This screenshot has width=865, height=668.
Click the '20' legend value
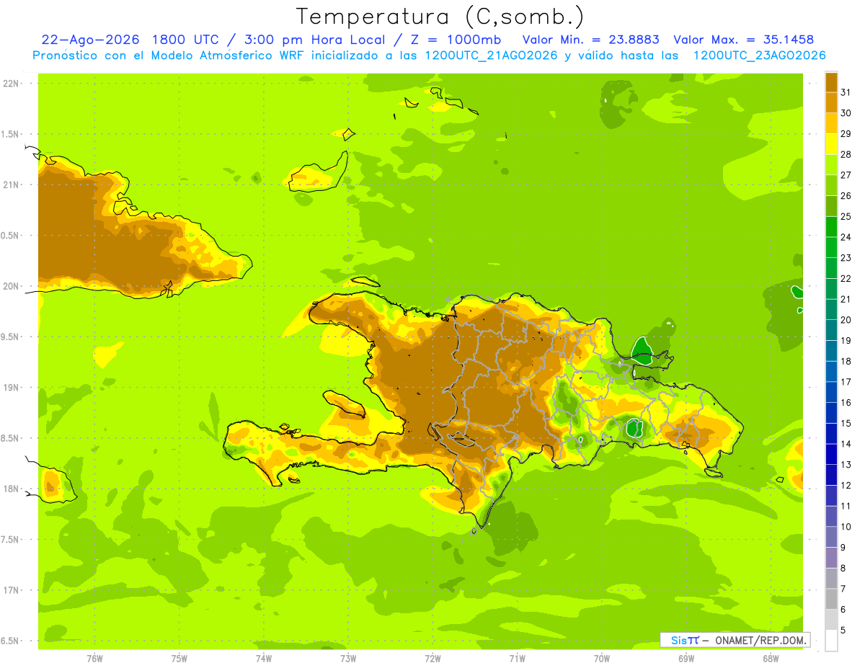pyautogui.click(x=846, y=320)
